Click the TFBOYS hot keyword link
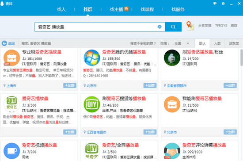The width and height of the screenshot is (243, 161). click(221, 26)
